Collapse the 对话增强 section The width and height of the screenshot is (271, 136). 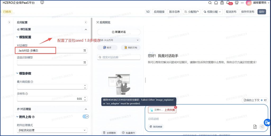point(85,109)
